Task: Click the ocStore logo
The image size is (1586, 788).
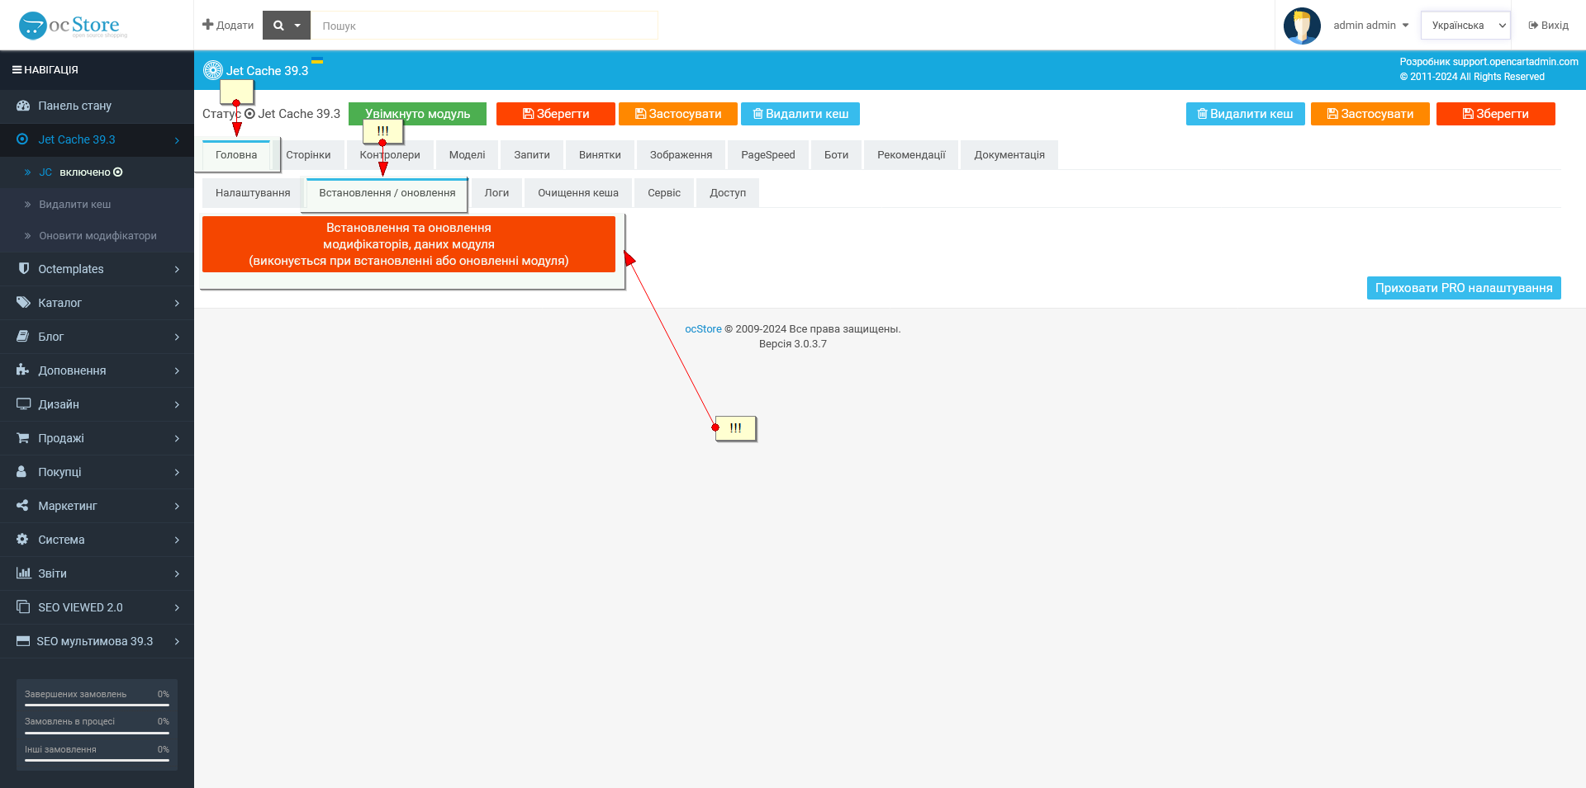Action: pyautogui.click(x=73, y=26)
